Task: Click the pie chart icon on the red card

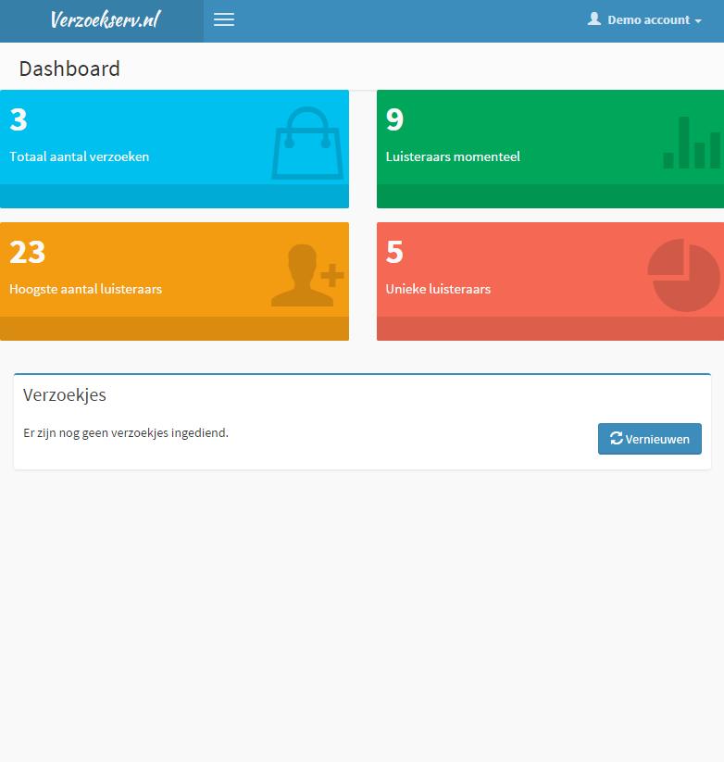Action: 683,275
